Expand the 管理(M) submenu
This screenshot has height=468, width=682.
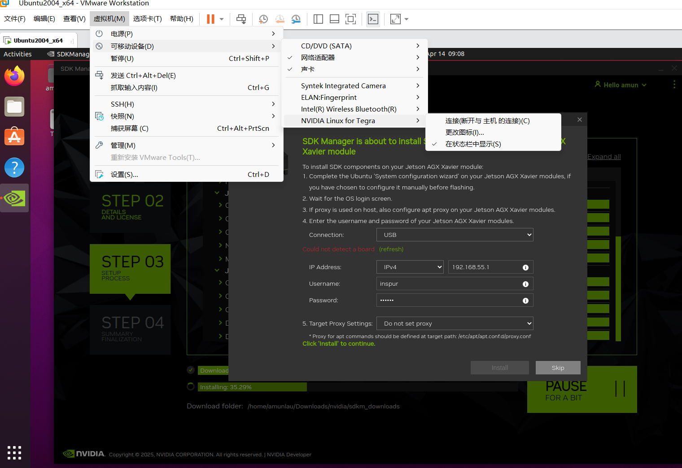click(187, 146)
